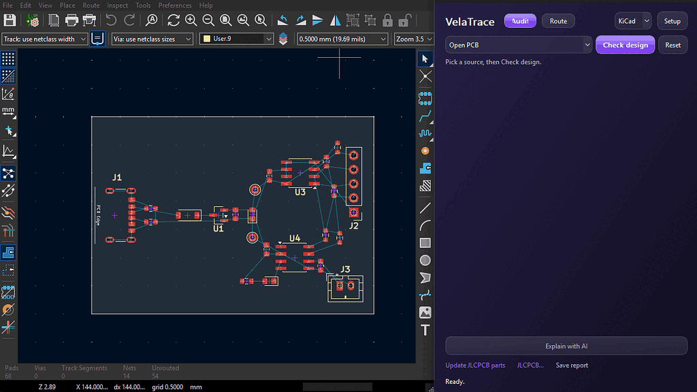Open User.9 layer dropdown
The image size is (697, 392).
236,39
